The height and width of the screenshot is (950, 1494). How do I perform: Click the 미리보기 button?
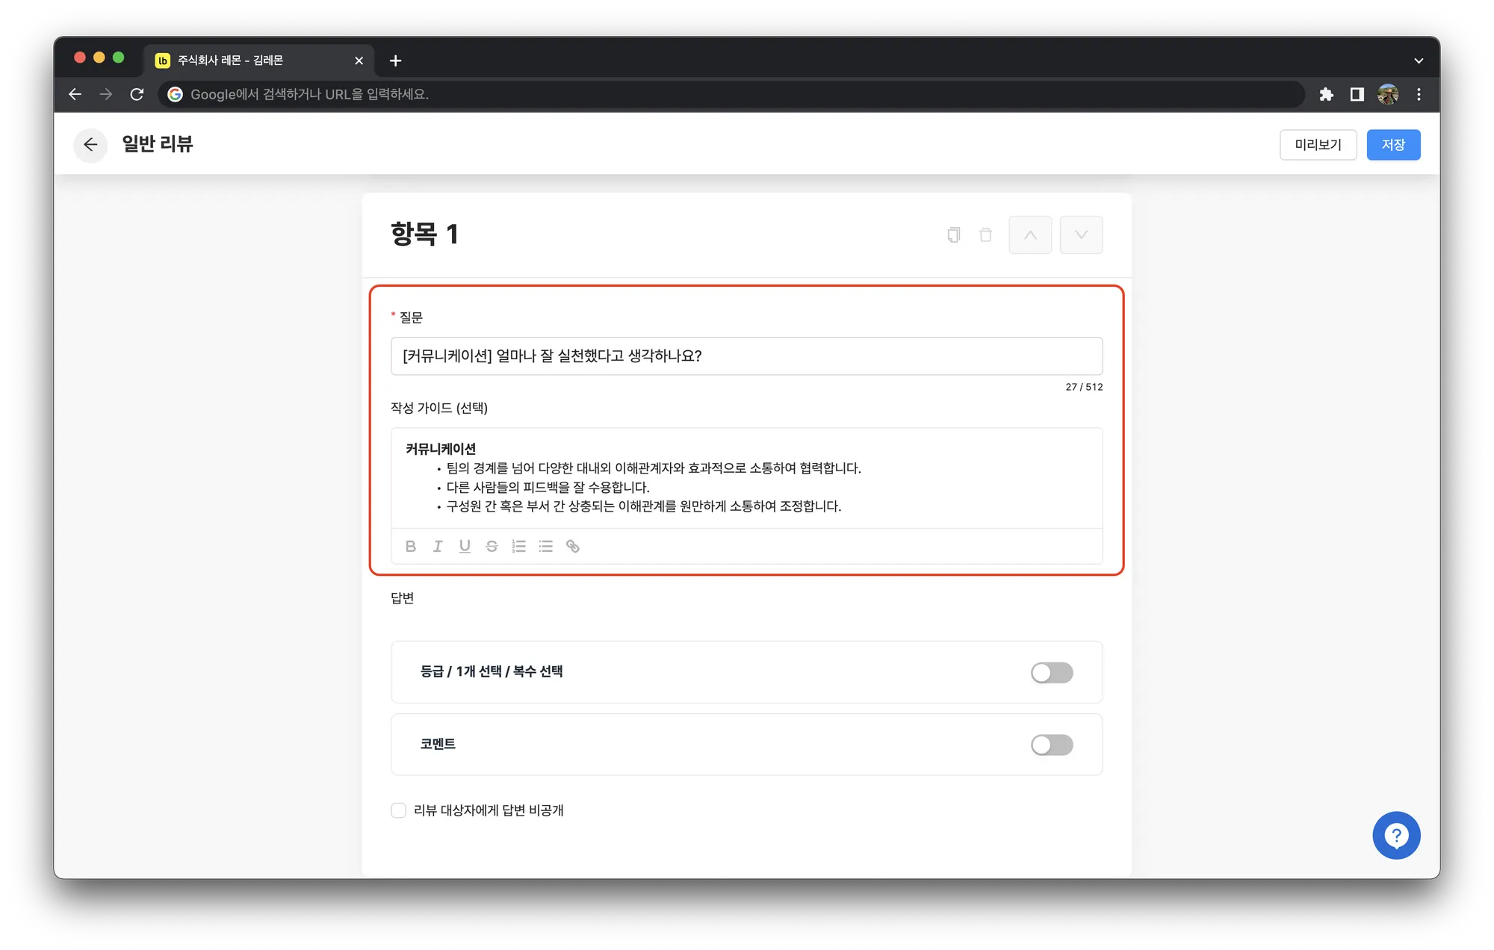1318,145
